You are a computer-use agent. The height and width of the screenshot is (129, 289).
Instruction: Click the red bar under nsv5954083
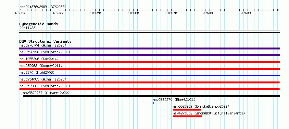149,82
